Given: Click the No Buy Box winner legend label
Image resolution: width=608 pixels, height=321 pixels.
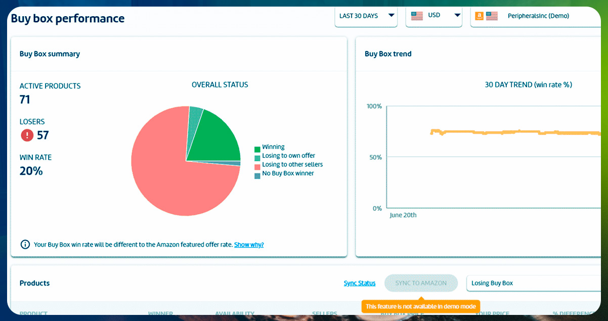Looking at the screenshot, I should coord(288,173).
